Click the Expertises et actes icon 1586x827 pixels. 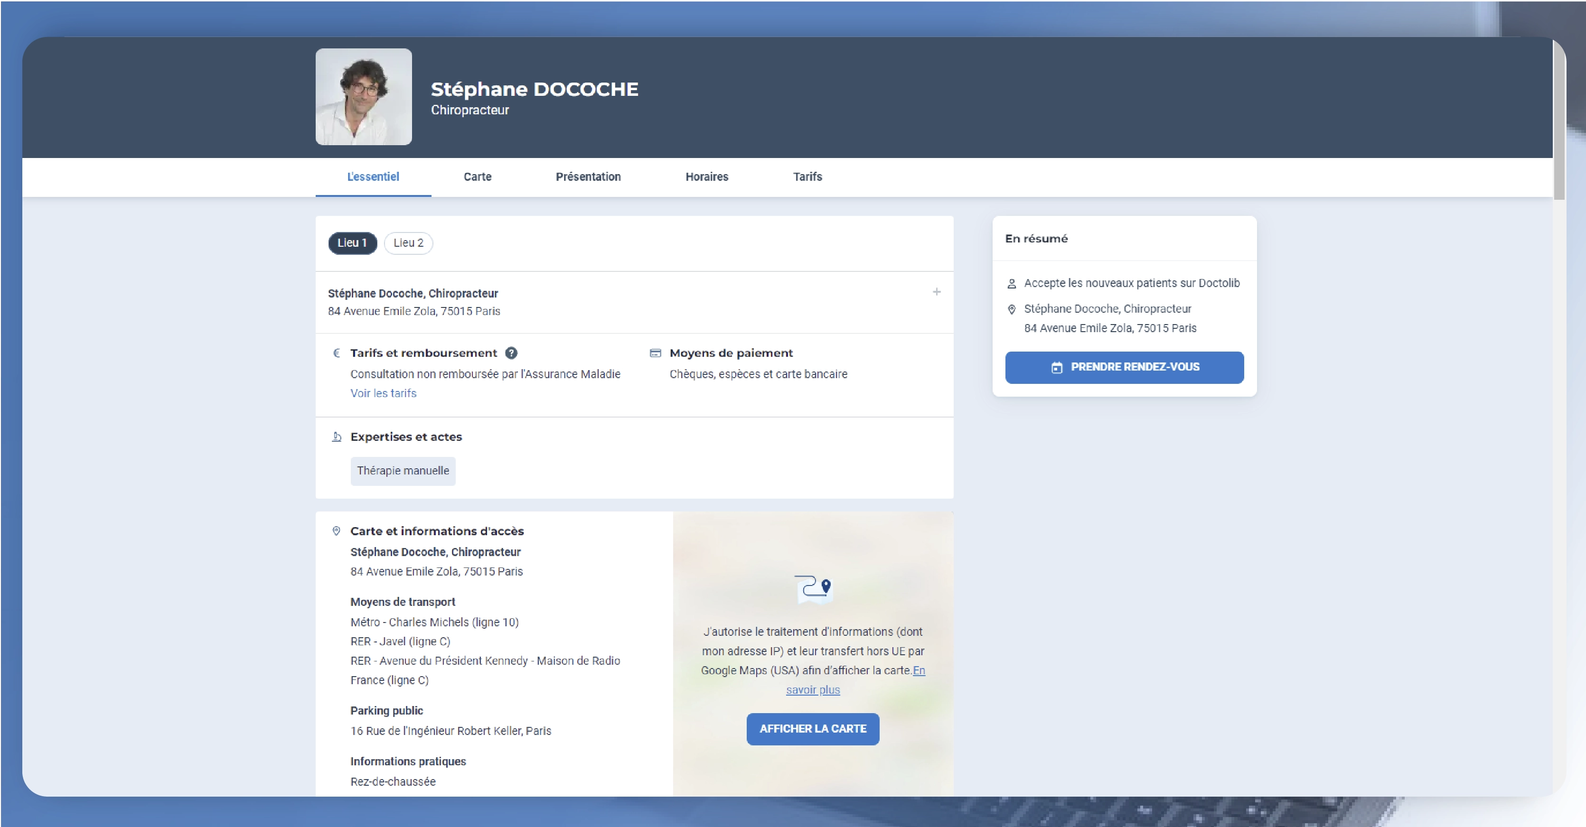336,437
